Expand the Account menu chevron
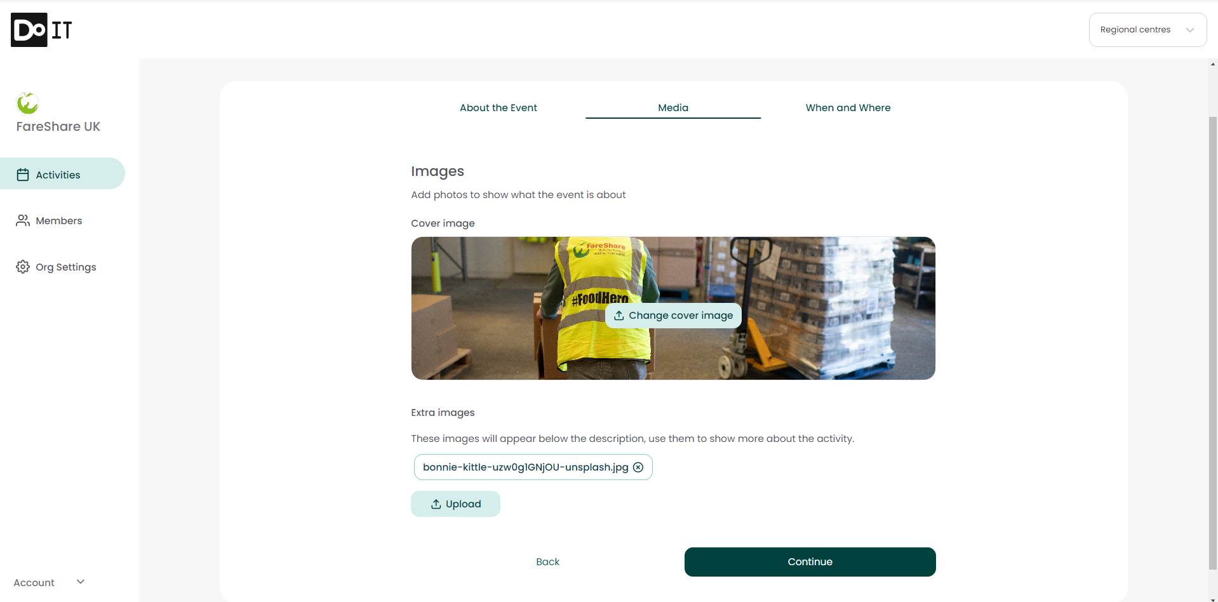1218x602 pixels. coord(81,582)
